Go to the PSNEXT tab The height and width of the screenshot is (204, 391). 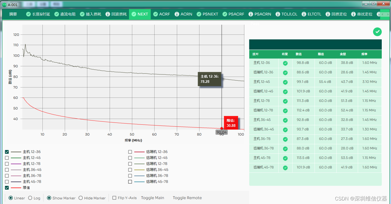coord(207,14)
